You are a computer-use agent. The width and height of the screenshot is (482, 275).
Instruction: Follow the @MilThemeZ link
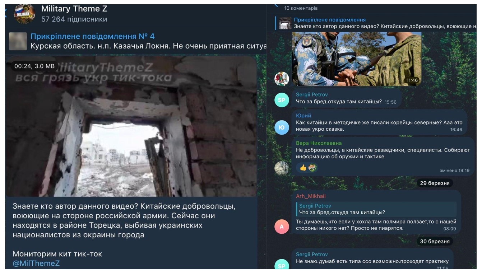click(x=36, y=264)
